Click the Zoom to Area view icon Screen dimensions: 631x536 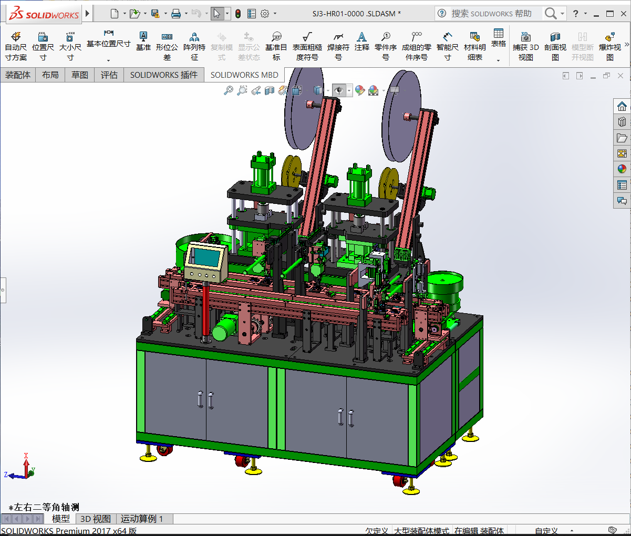coord(242,90)
